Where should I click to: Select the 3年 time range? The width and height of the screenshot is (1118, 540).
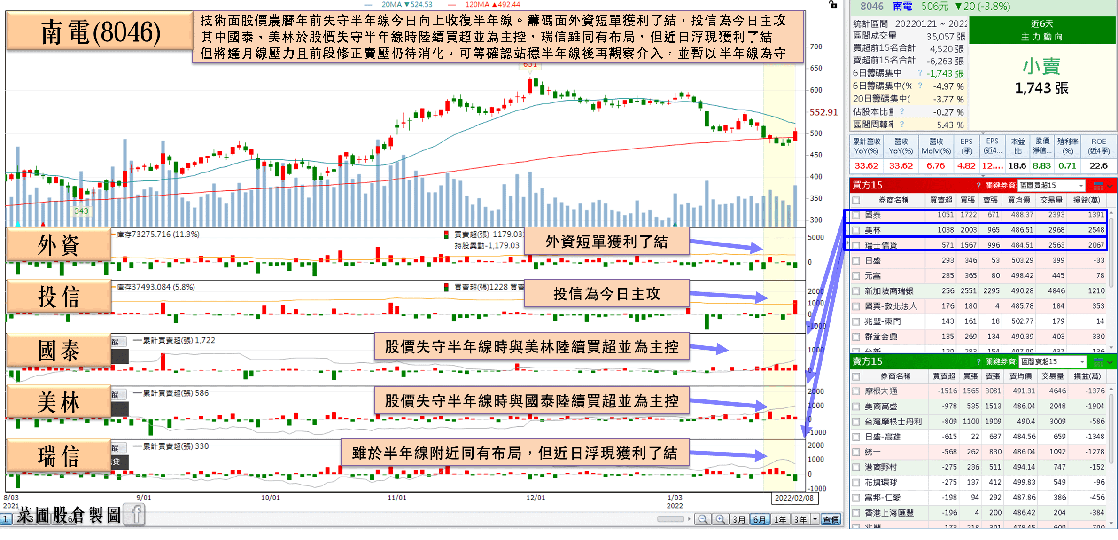click(x=800, y=519)
